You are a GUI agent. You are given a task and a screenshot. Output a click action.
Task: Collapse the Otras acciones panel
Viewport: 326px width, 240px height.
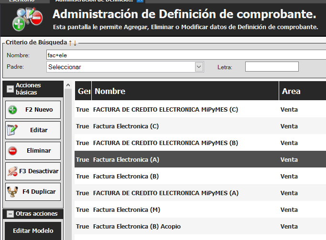[x=10, y=214]
